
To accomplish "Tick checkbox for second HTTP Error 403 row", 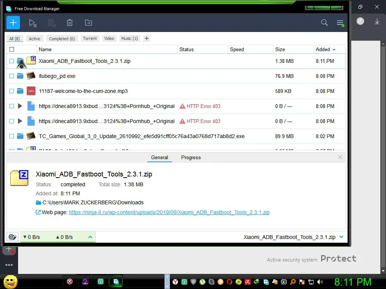I will tap(12, 121).
